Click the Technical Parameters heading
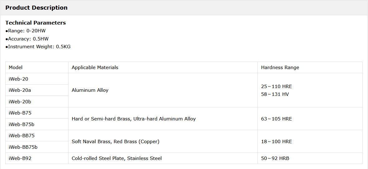 pos(35,23)
